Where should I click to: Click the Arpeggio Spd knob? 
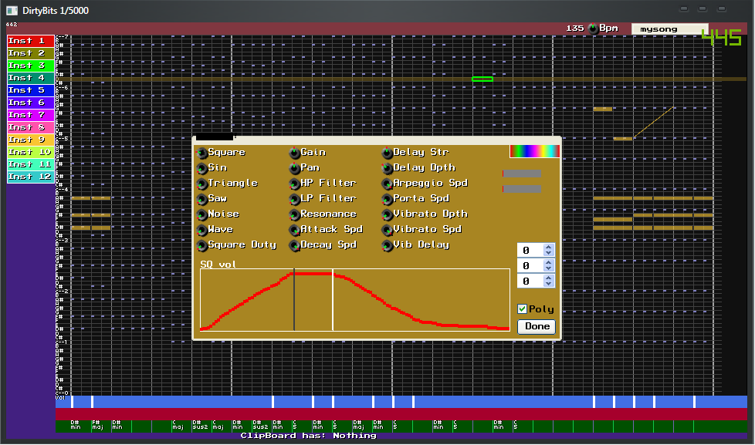[x=387, y=184]
